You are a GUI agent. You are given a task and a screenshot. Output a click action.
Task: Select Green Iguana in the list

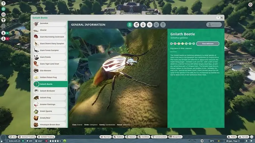pyautogui.click(x=50, y=111)
